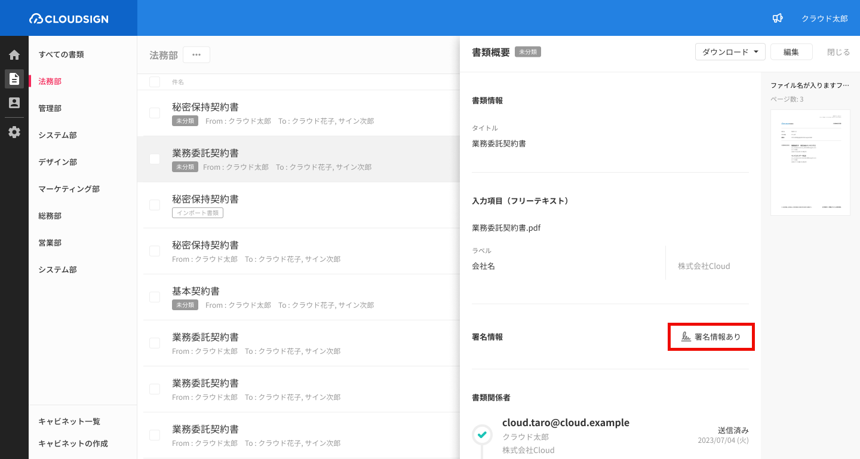Toggle the select-all checkbox in header
This screenshot has height=459, width=860.
coord(155,82)
